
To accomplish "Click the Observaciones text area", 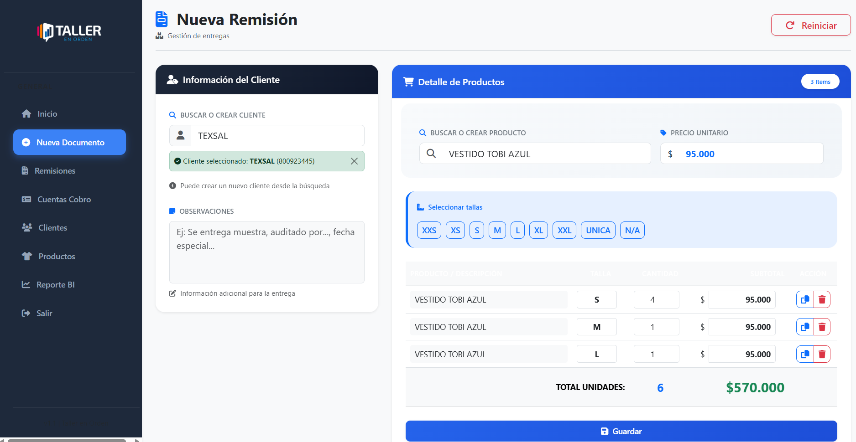I will click(x=266, y=252).
